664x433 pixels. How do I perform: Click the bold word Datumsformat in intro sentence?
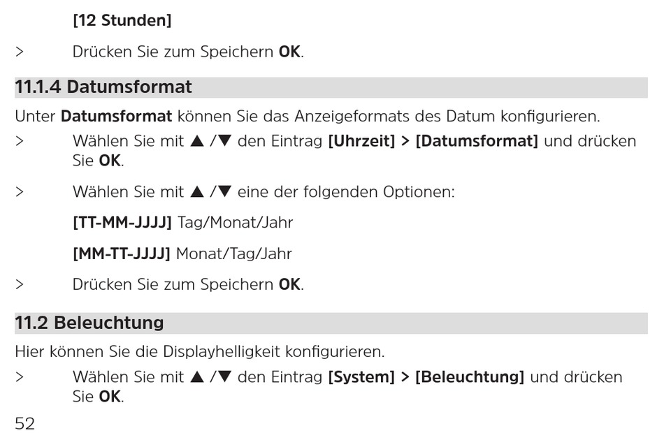tap(117, 117)
